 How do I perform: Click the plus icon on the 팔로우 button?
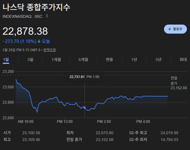click(169, 29)
